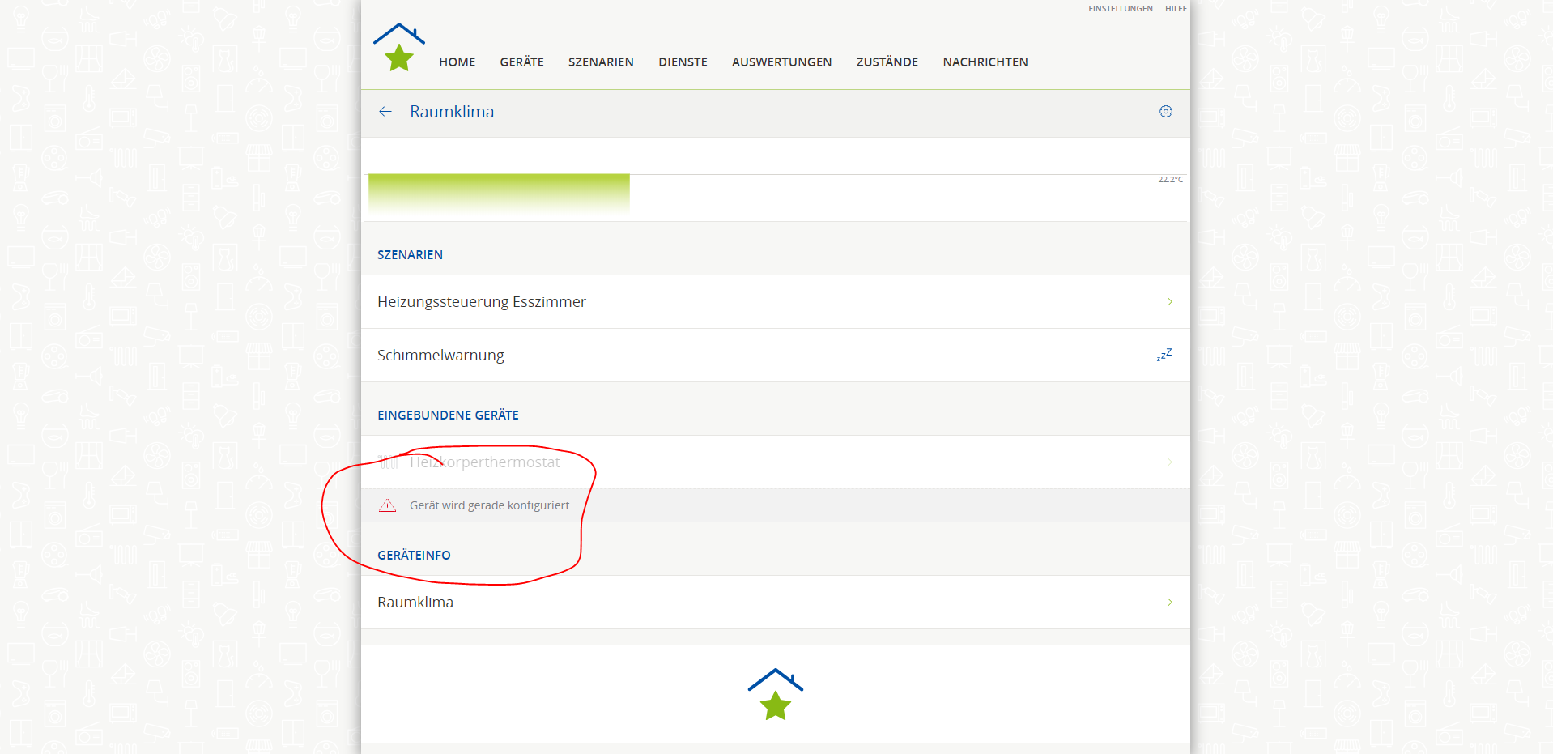Expand Heizungssteuerung Esszimmer chevron
The height and width of the screenshot is (754, 1553).
coord(1169,302)
